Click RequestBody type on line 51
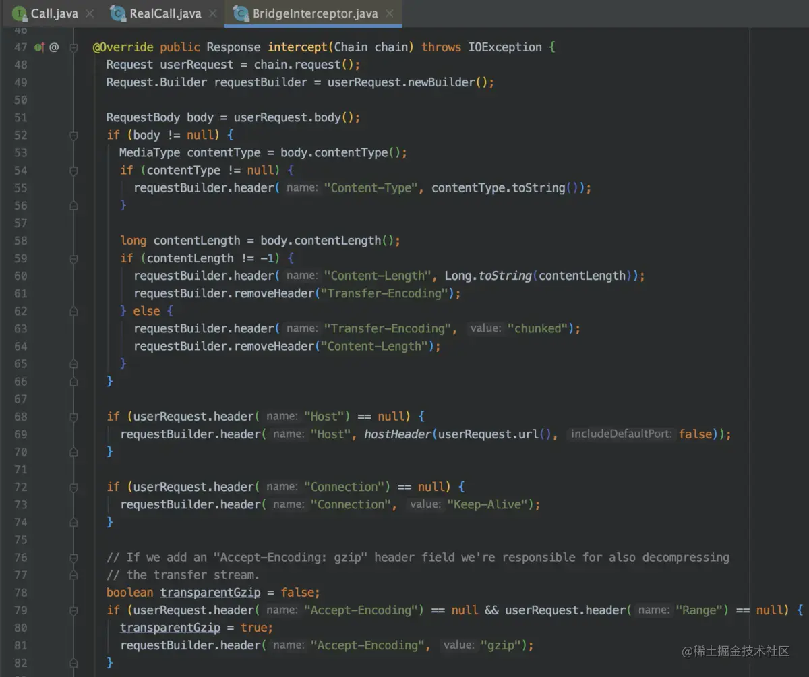Image resolution: width=809 pixels, height=677 pixels. tap(143, 117)
